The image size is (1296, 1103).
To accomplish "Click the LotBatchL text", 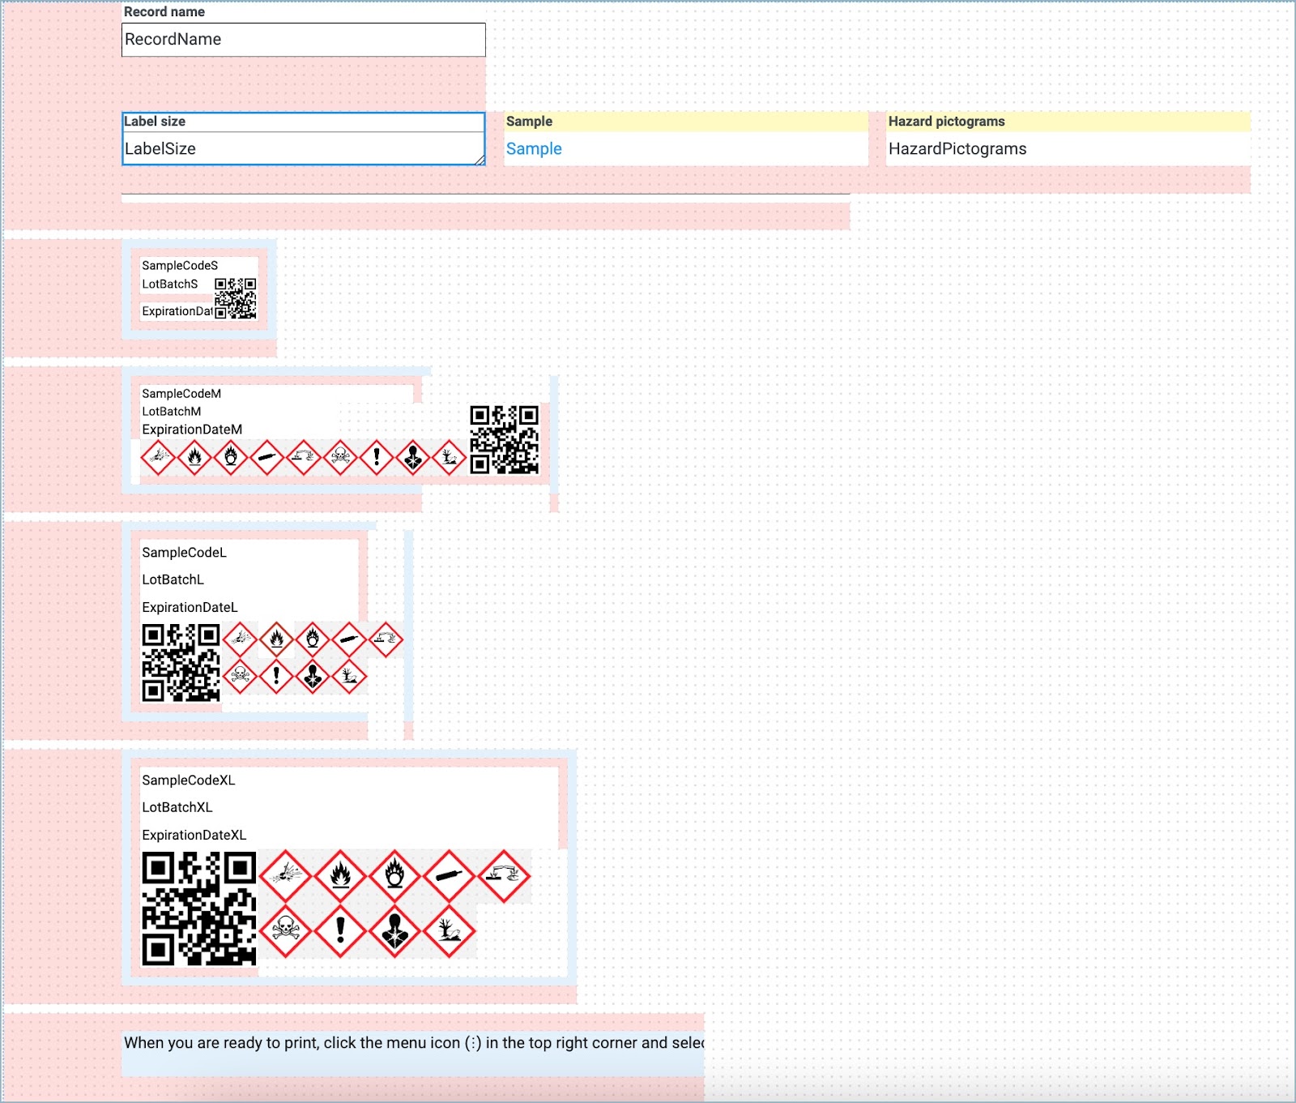I will [x=173, y=580].
